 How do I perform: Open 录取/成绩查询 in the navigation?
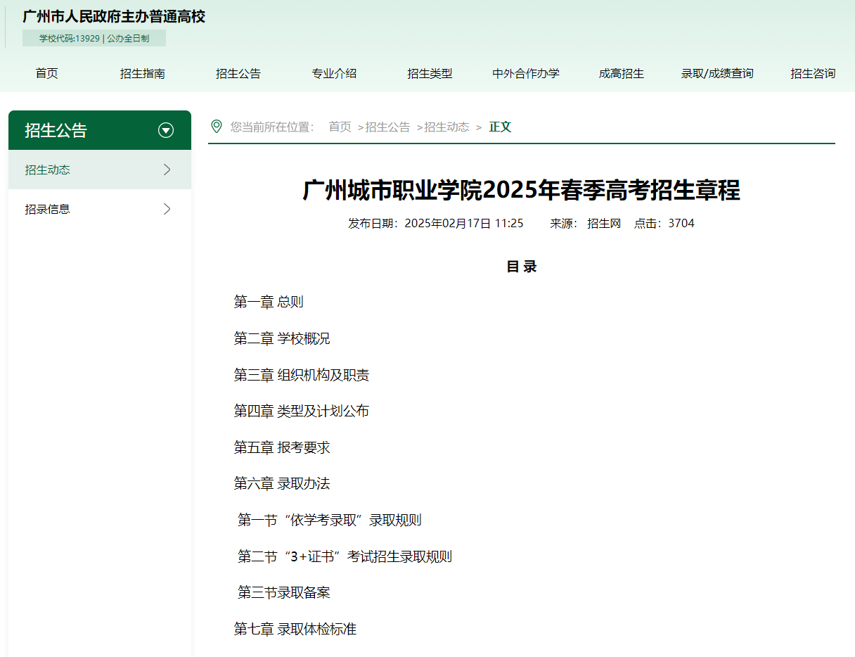(716, 73)
